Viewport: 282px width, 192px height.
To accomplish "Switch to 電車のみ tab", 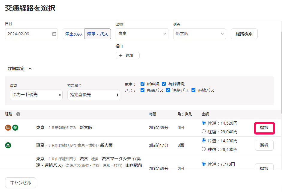I will click(73, 34).
